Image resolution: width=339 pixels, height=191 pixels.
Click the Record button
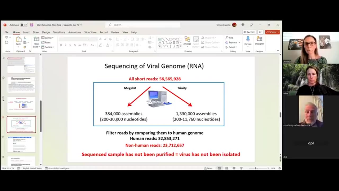pos(249,32)
